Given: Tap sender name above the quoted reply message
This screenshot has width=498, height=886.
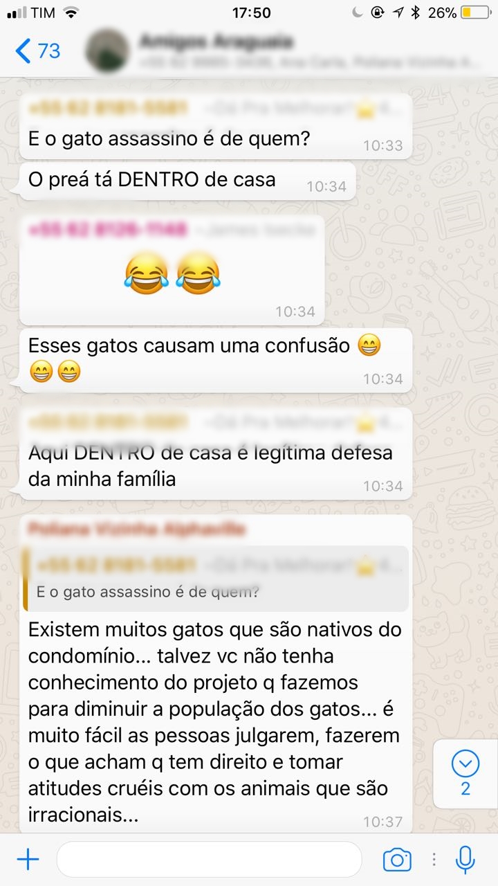Looking at the screenshot, I should pyautogui.click(x=136, y=530).
